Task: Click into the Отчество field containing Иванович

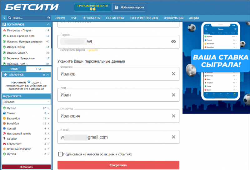Action: click(x=118, y=116)
